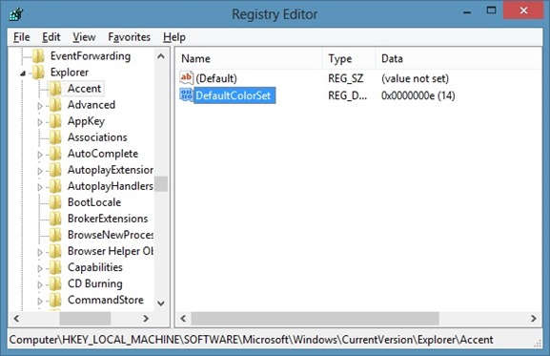
Task: Click tree pane scroll left arrow
Action: click(16, 319)
